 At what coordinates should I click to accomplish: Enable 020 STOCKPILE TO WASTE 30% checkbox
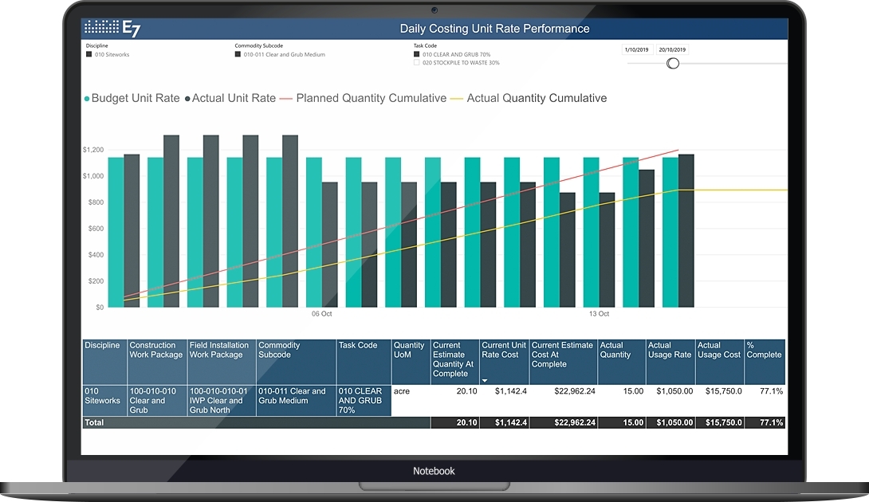(x=416, y=62)
